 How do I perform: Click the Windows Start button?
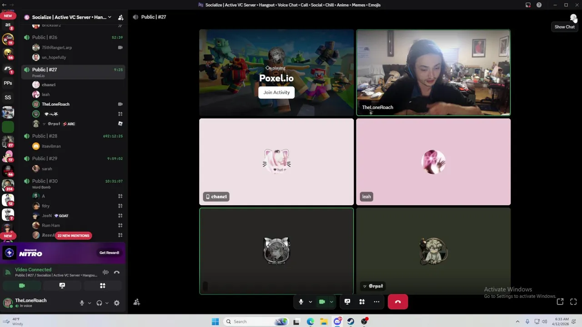[215, 322]
